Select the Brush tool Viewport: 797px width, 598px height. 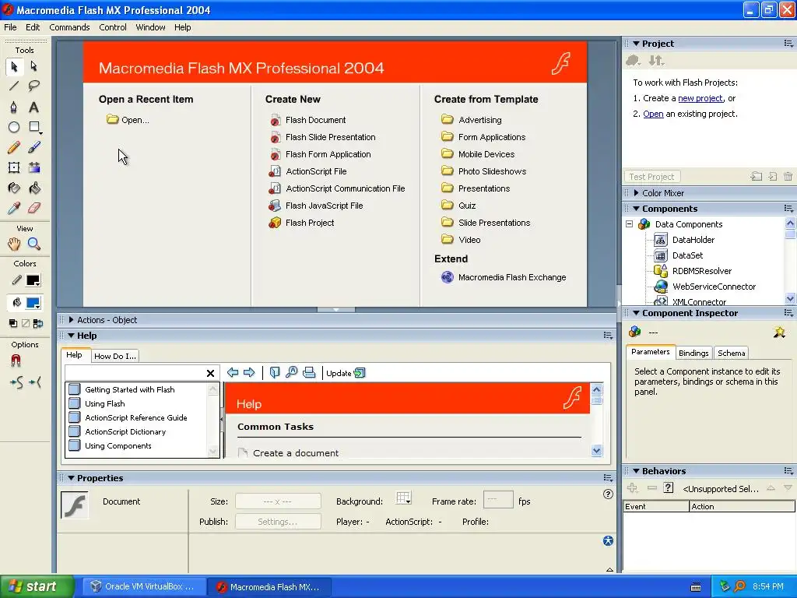(34, 147)
